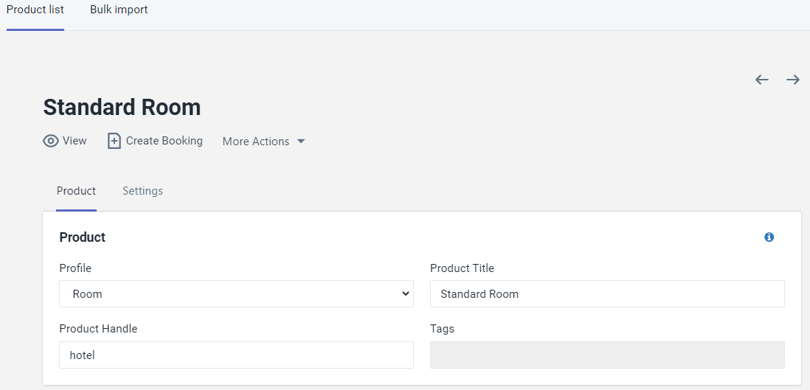Click the Create Booking document icon
Viewport: 810px width, 390px height.
coord(114,141)
